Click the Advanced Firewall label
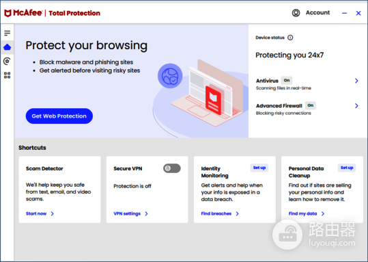 coord(279,106)
